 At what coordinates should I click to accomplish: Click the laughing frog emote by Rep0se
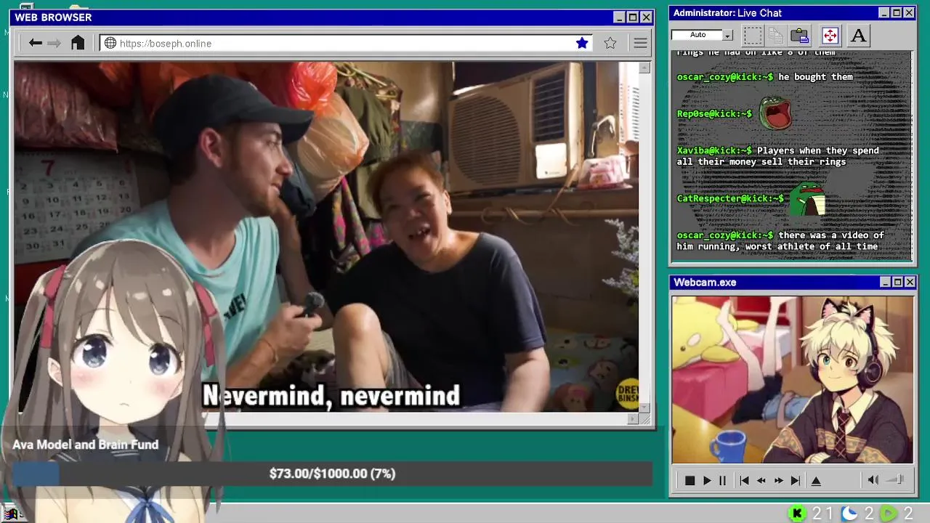(x=775, y=113)
